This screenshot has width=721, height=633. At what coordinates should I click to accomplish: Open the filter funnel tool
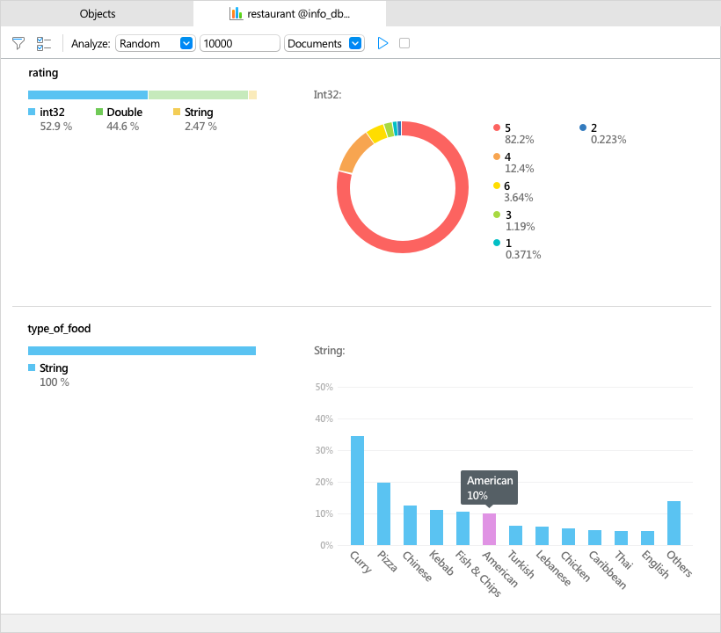(18, 43)
